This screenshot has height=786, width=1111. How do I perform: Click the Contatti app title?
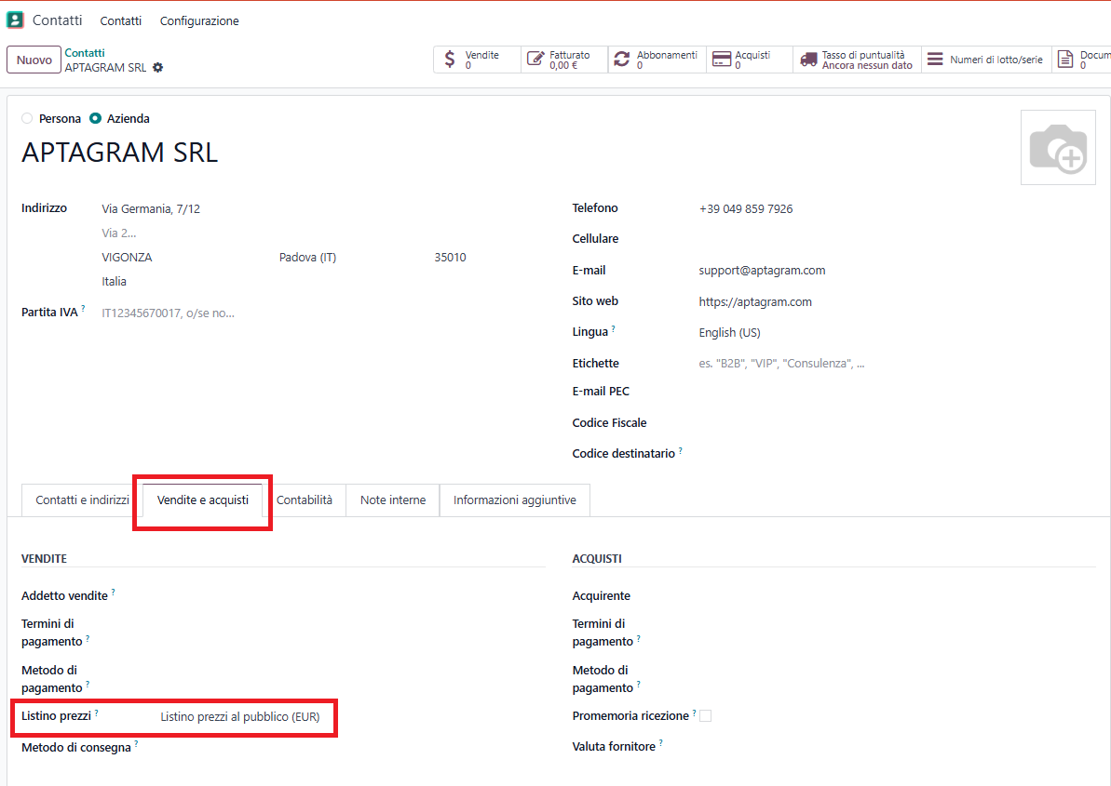58,20
